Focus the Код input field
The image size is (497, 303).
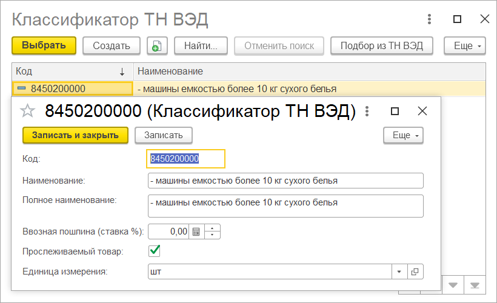click(x=185, y=159)
